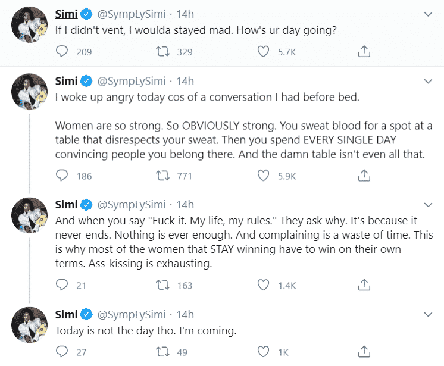
Task: Open Simi's avatar on the last tweet
Action: tap(30, 325)
